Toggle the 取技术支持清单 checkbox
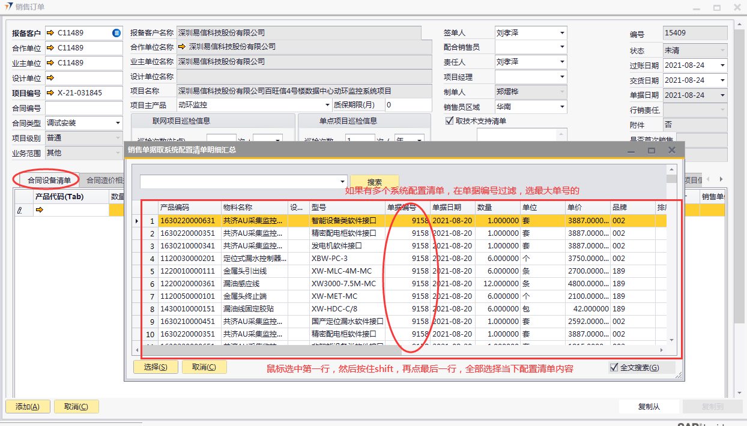Screen dimensions: 747x426 coord(450,121)
